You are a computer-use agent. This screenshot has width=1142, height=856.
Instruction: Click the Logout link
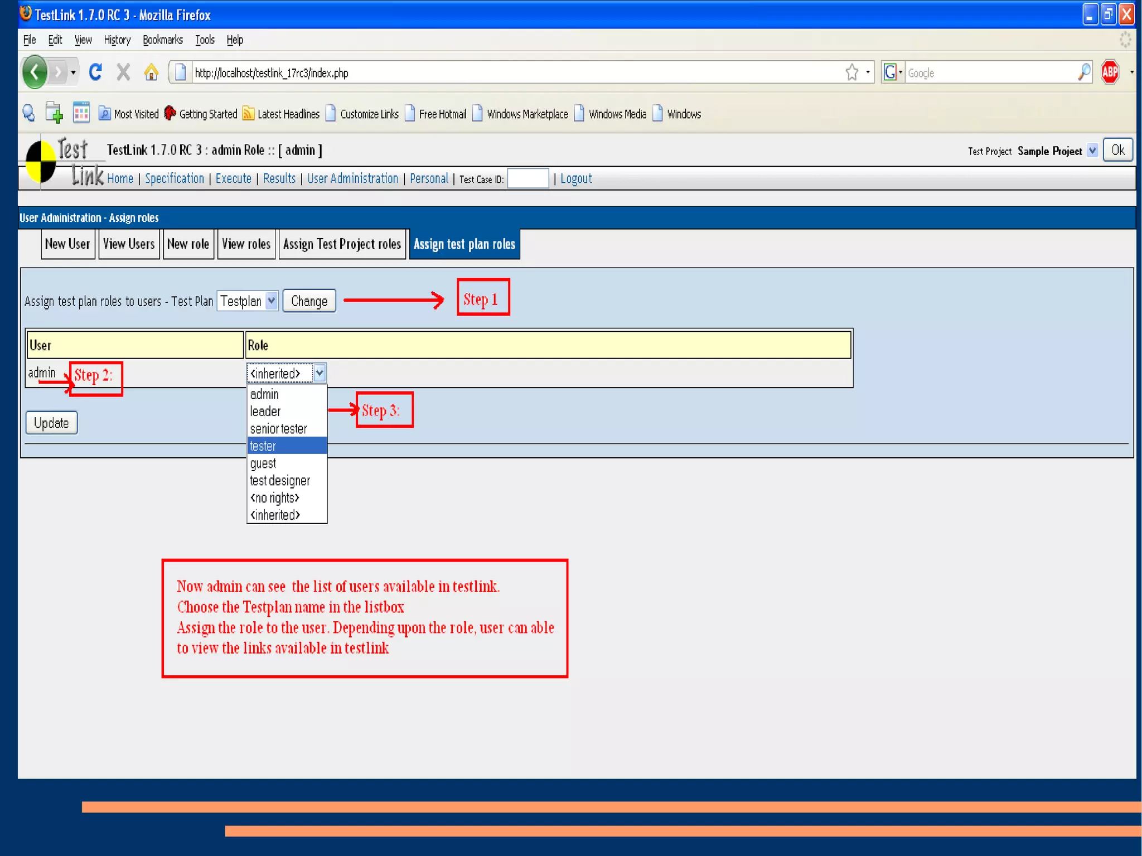[576, 178]
